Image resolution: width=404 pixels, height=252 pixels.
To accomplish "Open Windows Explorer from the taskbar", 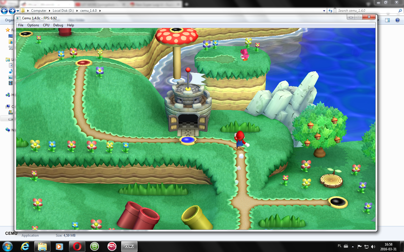I will tap(42, 246).
